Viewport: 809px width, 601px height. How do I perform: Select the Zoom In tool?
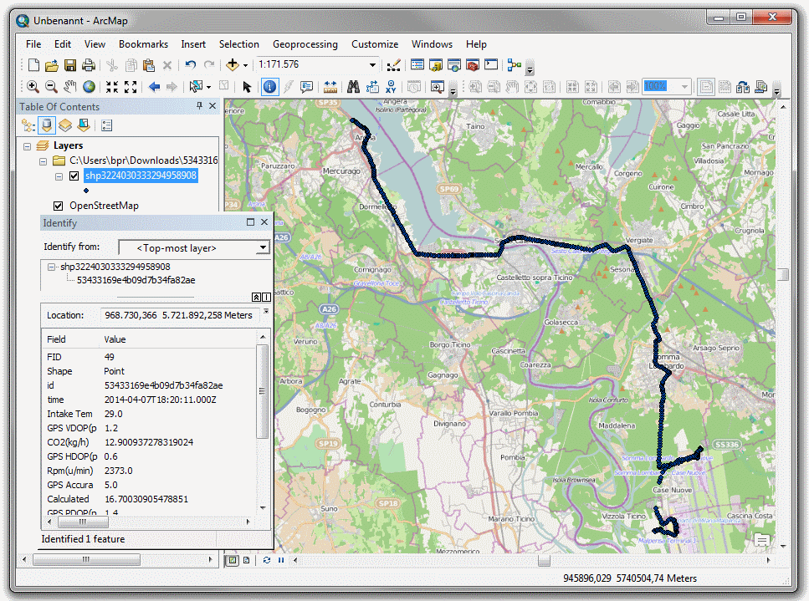[x=33, y=87]
